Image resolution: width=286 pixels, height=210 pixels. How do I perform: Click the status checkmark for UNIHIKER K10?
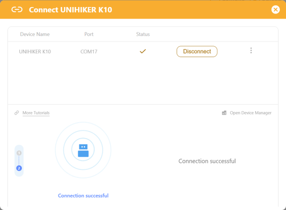(x=143, y=52)
